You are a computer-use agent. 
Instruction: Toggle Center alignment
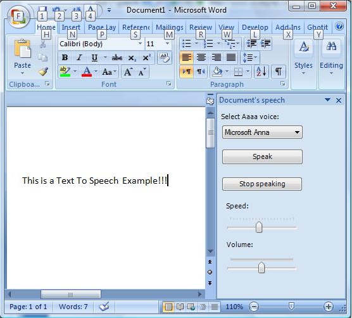201,58
